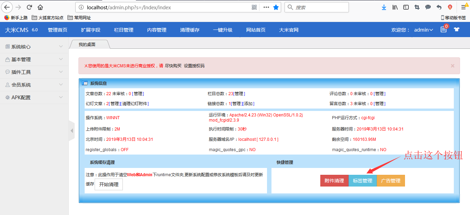Expand the 会员系统 sidebar menu
470x215 pixels.
click(34, 85)
